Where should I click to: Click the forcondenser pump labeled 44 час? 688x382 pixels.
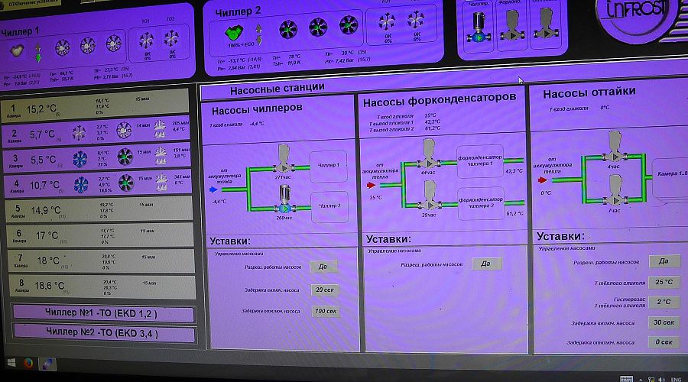coord(429,154)
